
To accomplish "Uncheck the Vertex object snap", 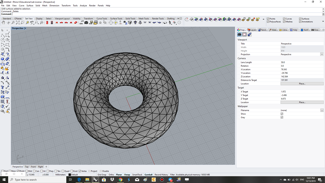I will pyautogui.click(x=79, y=171).
